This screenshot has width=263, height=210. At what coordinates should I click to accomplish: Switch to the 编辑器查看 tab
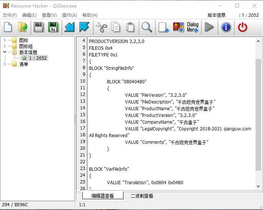(103, 195)
